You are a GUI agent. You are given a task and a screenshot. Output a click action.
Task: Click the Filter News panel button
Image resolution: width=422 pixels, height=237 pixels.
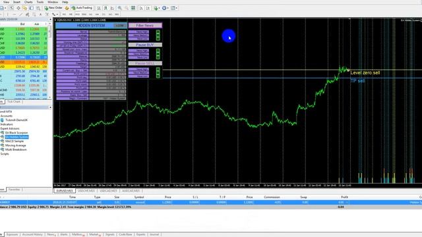(145, 25)
